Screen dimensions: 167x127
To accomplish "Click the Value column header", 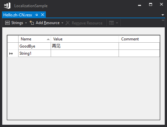I will (85, 39).
